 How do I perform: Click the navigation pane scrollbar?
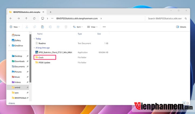point(30,58)
